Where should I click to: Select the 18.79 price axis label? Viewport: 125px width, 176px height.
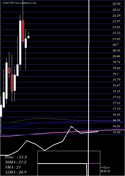click(116, 80)
